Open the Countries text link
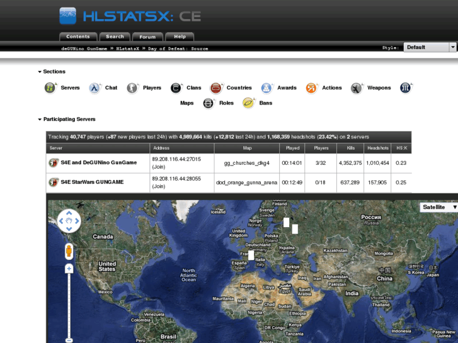458x343 pixels. pyautogui.click(x=239, y=87)
